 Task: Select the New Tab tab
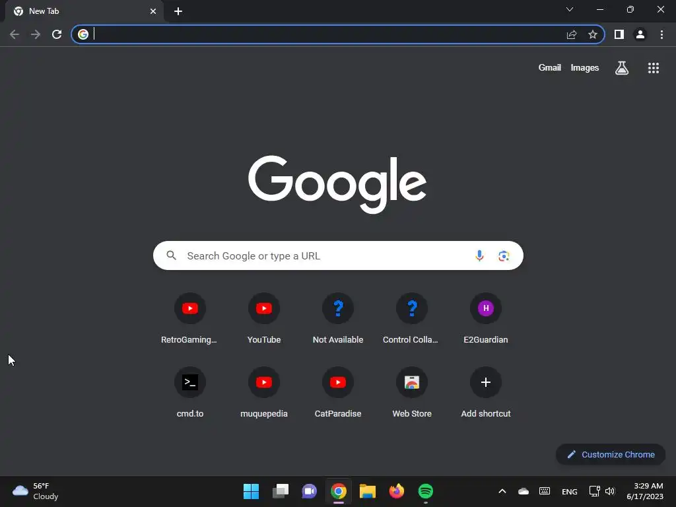(x=84, y=11)
